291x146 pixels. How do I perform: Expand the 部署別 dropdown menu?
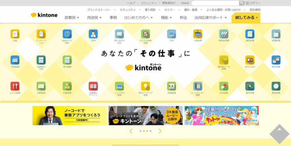tap(72, 18)
